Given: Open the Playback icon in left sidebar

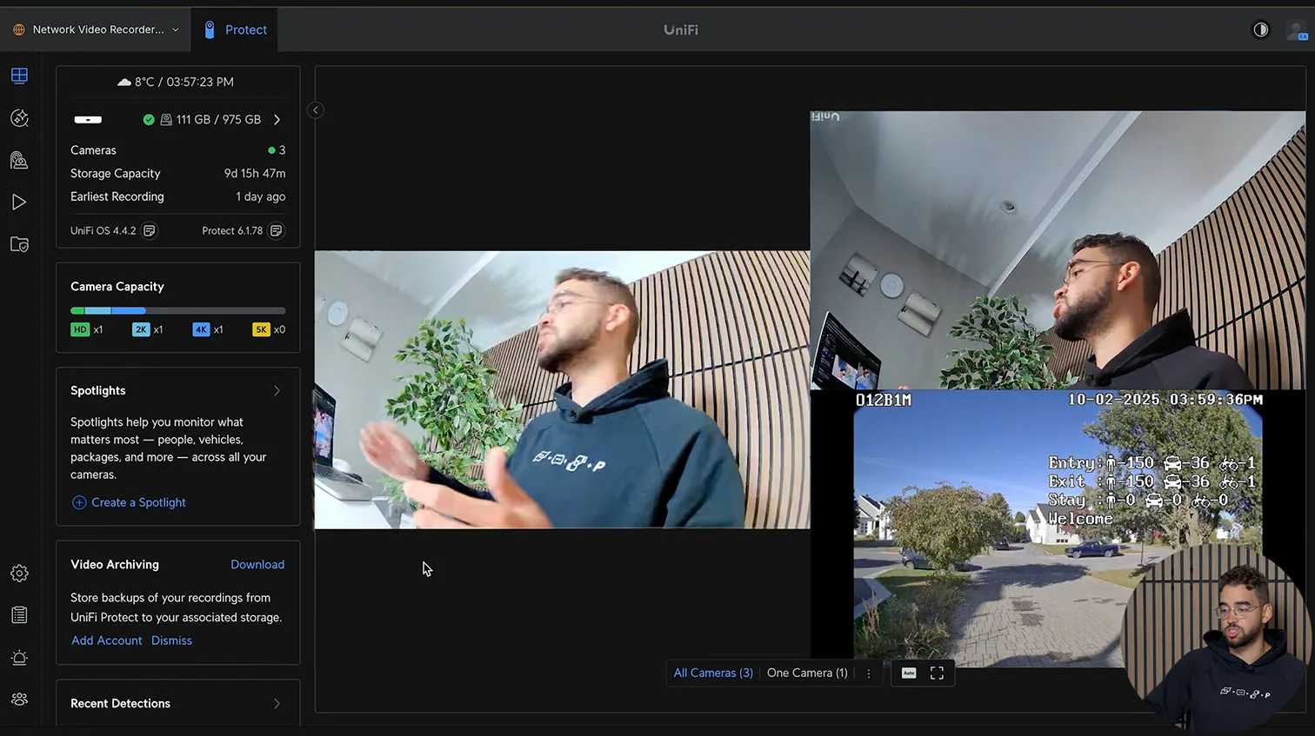Looking at the screenshot, I should pyautogui.click(x=19, y=202).
